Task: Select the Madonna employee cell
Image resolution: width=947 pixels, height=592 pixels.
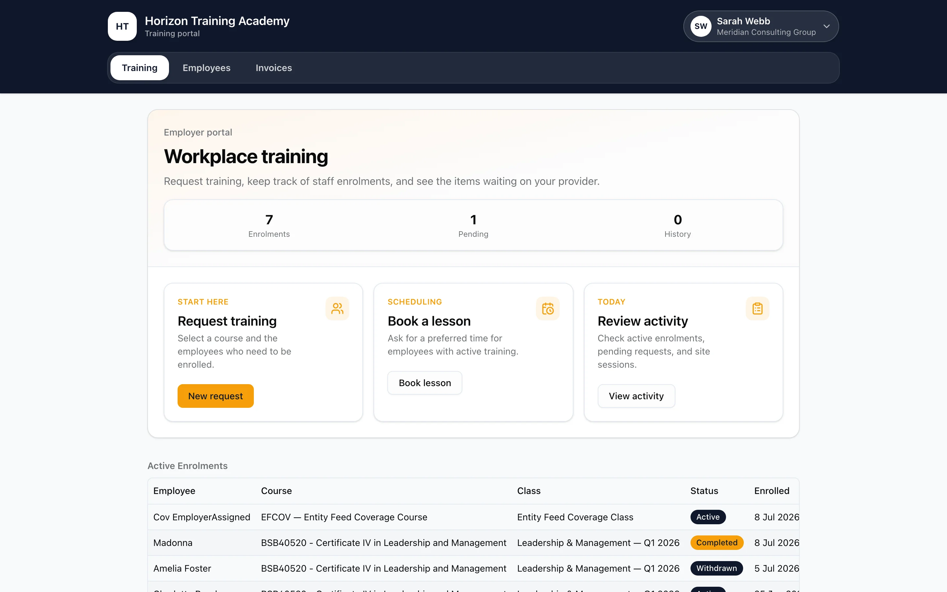Action: click(173, 543)
